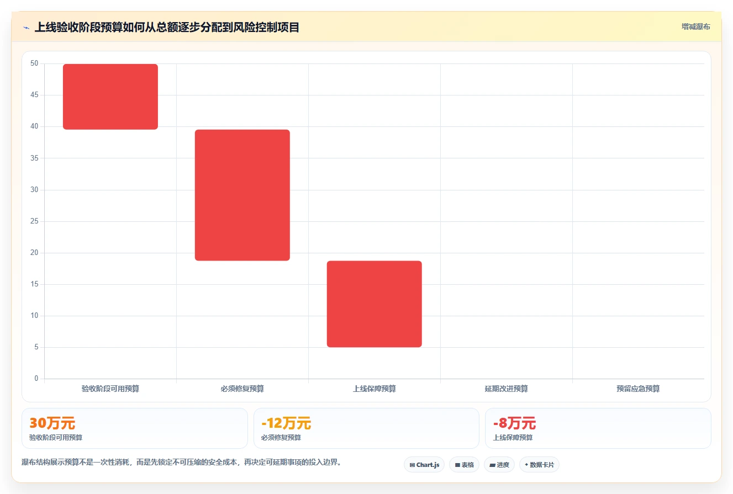The height and width of the screenshot is (494, 733).
Task: Select the red 必须修复预算 waterfall bar
Action: [242, 195]
